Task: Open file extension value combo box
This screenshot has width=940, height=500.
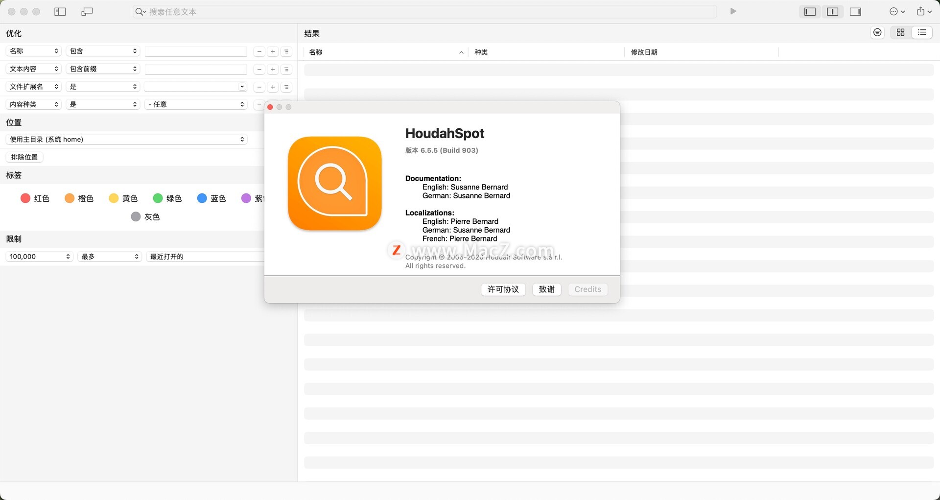Action: [195, 87]
